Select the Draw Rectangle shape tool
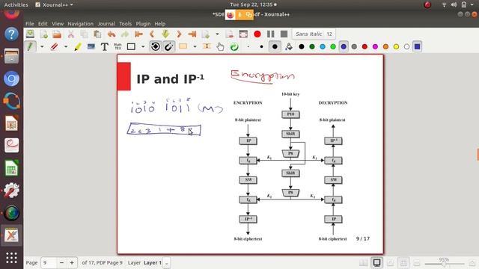The image size is (479, 269). coord(131,46)
